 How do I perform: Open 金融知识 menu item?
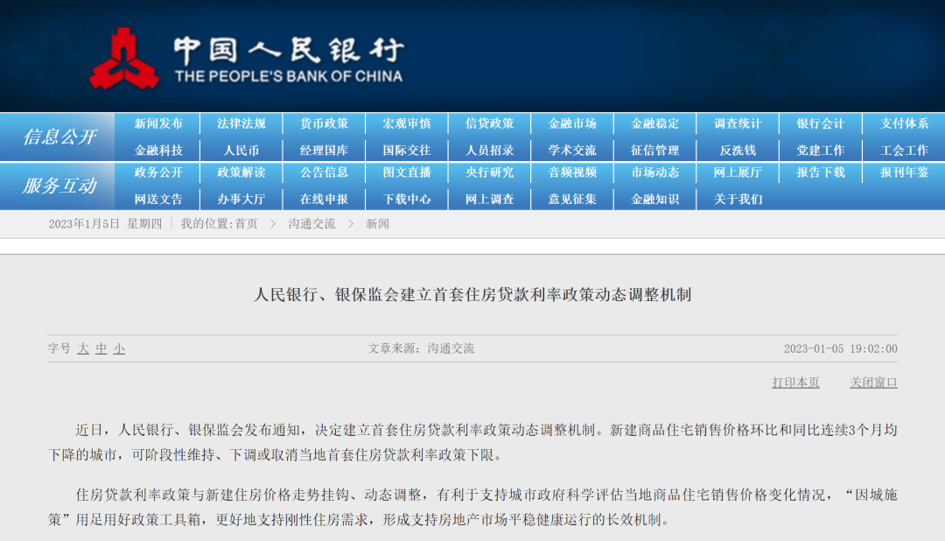click(x=655, y=199)
